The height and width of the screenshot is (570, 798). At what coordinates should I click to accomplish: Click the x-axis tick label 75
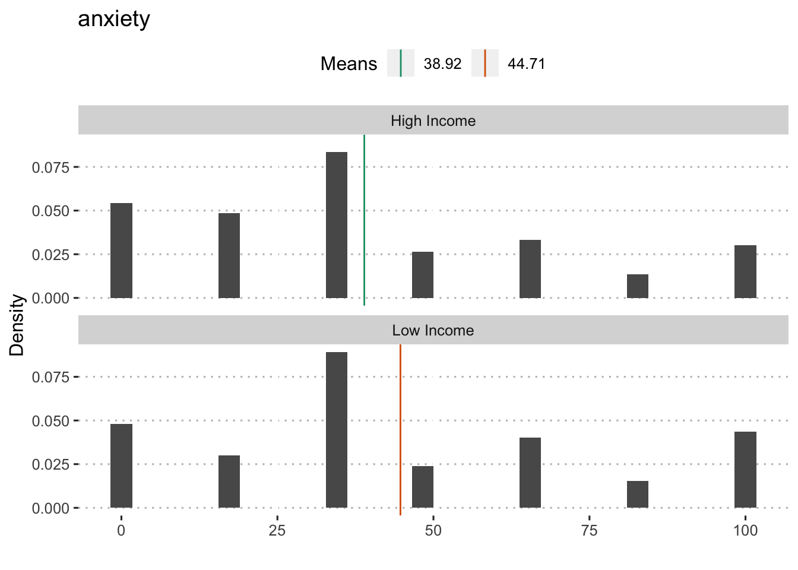point(589,530)
